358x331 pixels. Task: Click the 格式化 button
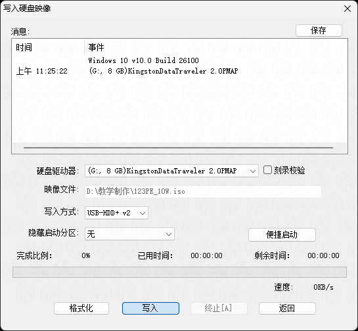tap(81, 308)
